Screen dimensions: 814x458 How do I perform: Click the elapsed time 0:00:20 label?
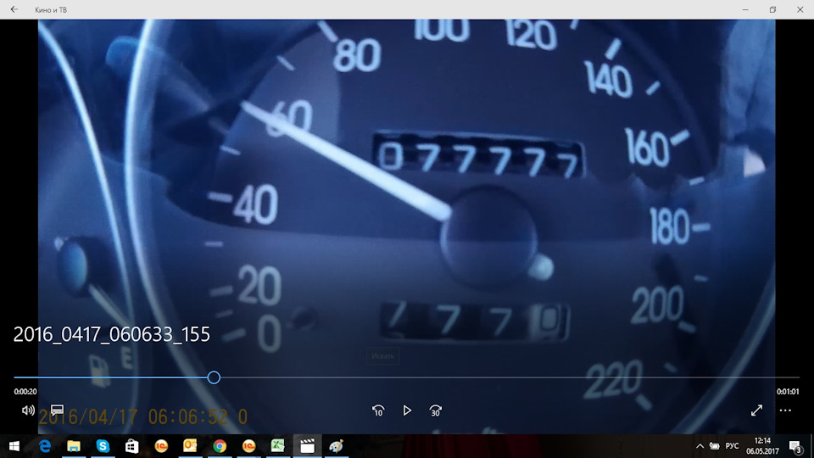pyautogui.click(x=25, y=392)
